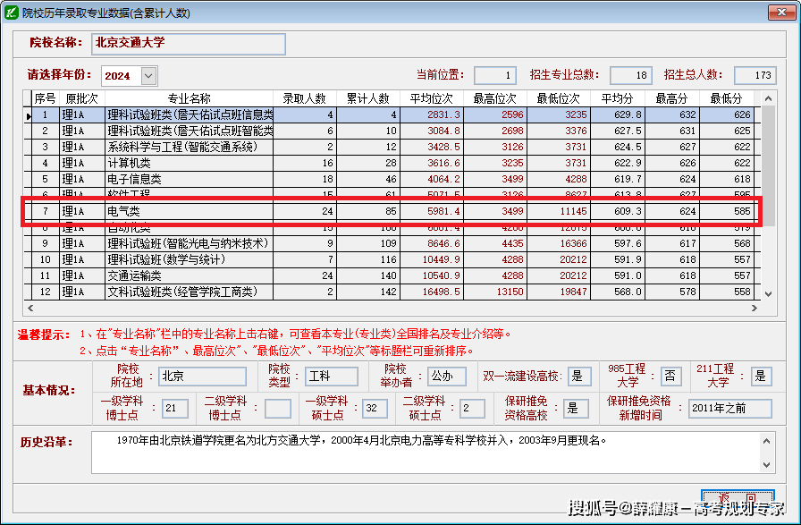Screen dimensions: 801x525
Task: Click cumulative count cell 142
Action: click(x=367, y=292)
